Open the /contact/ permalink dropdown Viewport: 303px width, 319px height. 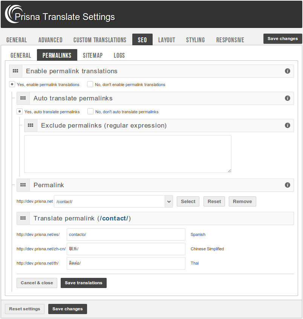[168, 201]
